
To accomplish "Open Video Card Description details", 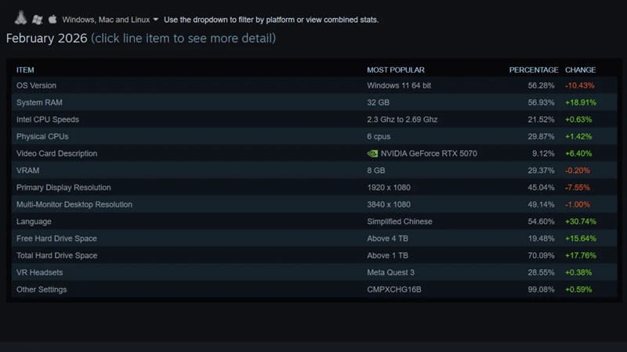I will point(56,153).
